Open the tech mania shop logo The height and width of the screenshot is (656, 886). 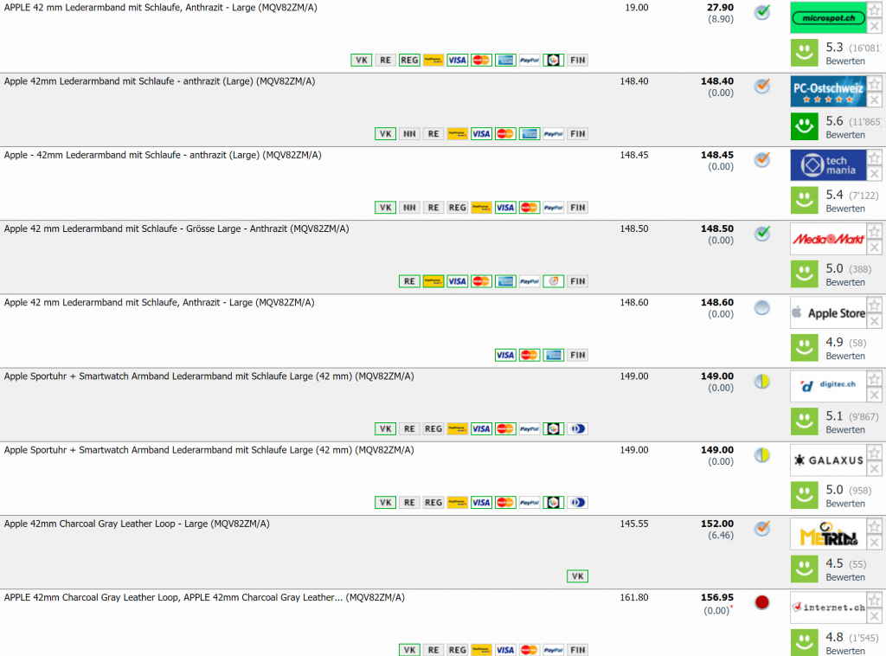[x=828, y=165]
